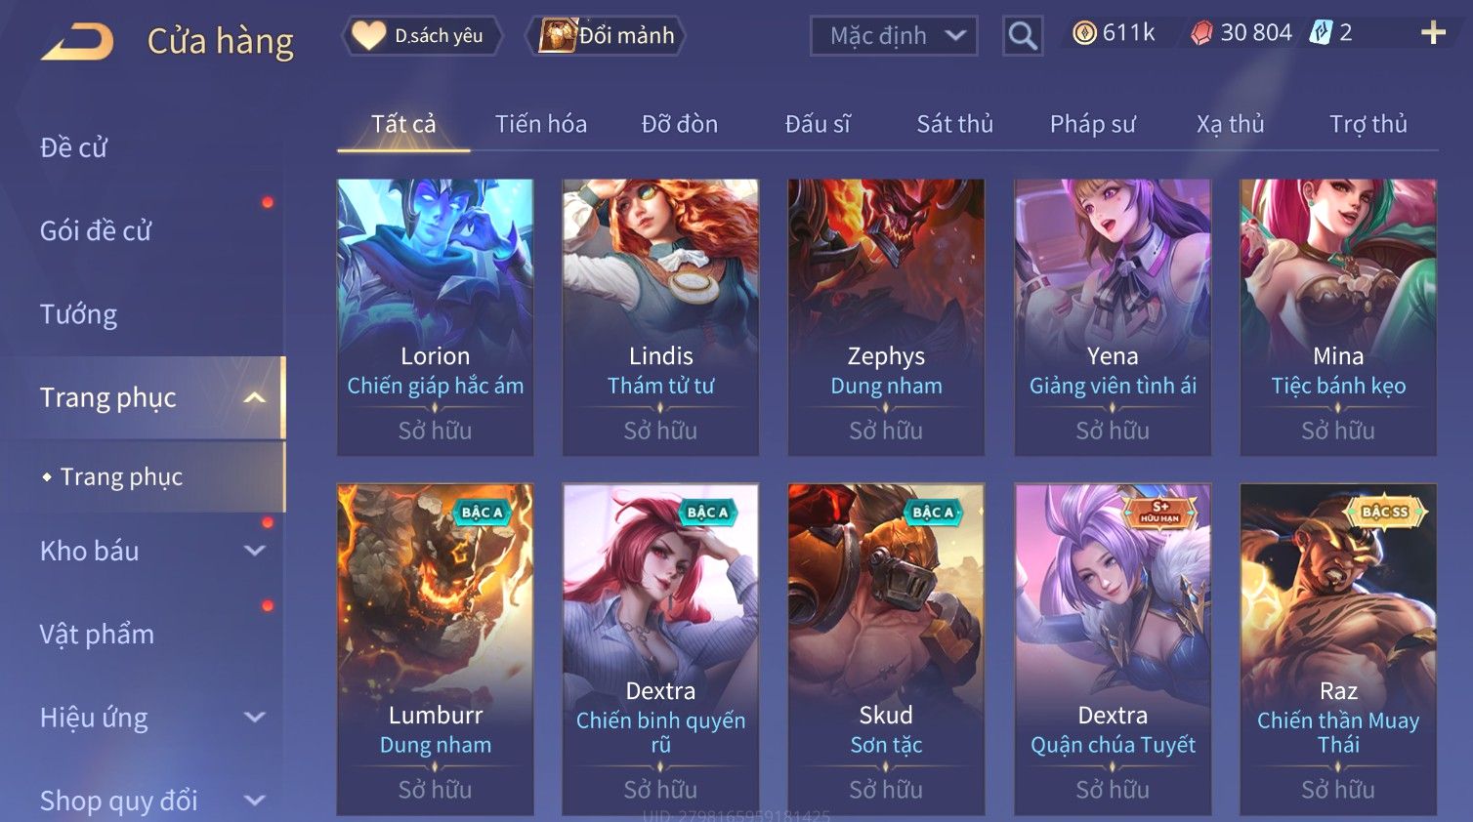Viewport: 1473px width, 822px height.
Task: Click the blue ticket currency icon
Action: [1321, 33]
